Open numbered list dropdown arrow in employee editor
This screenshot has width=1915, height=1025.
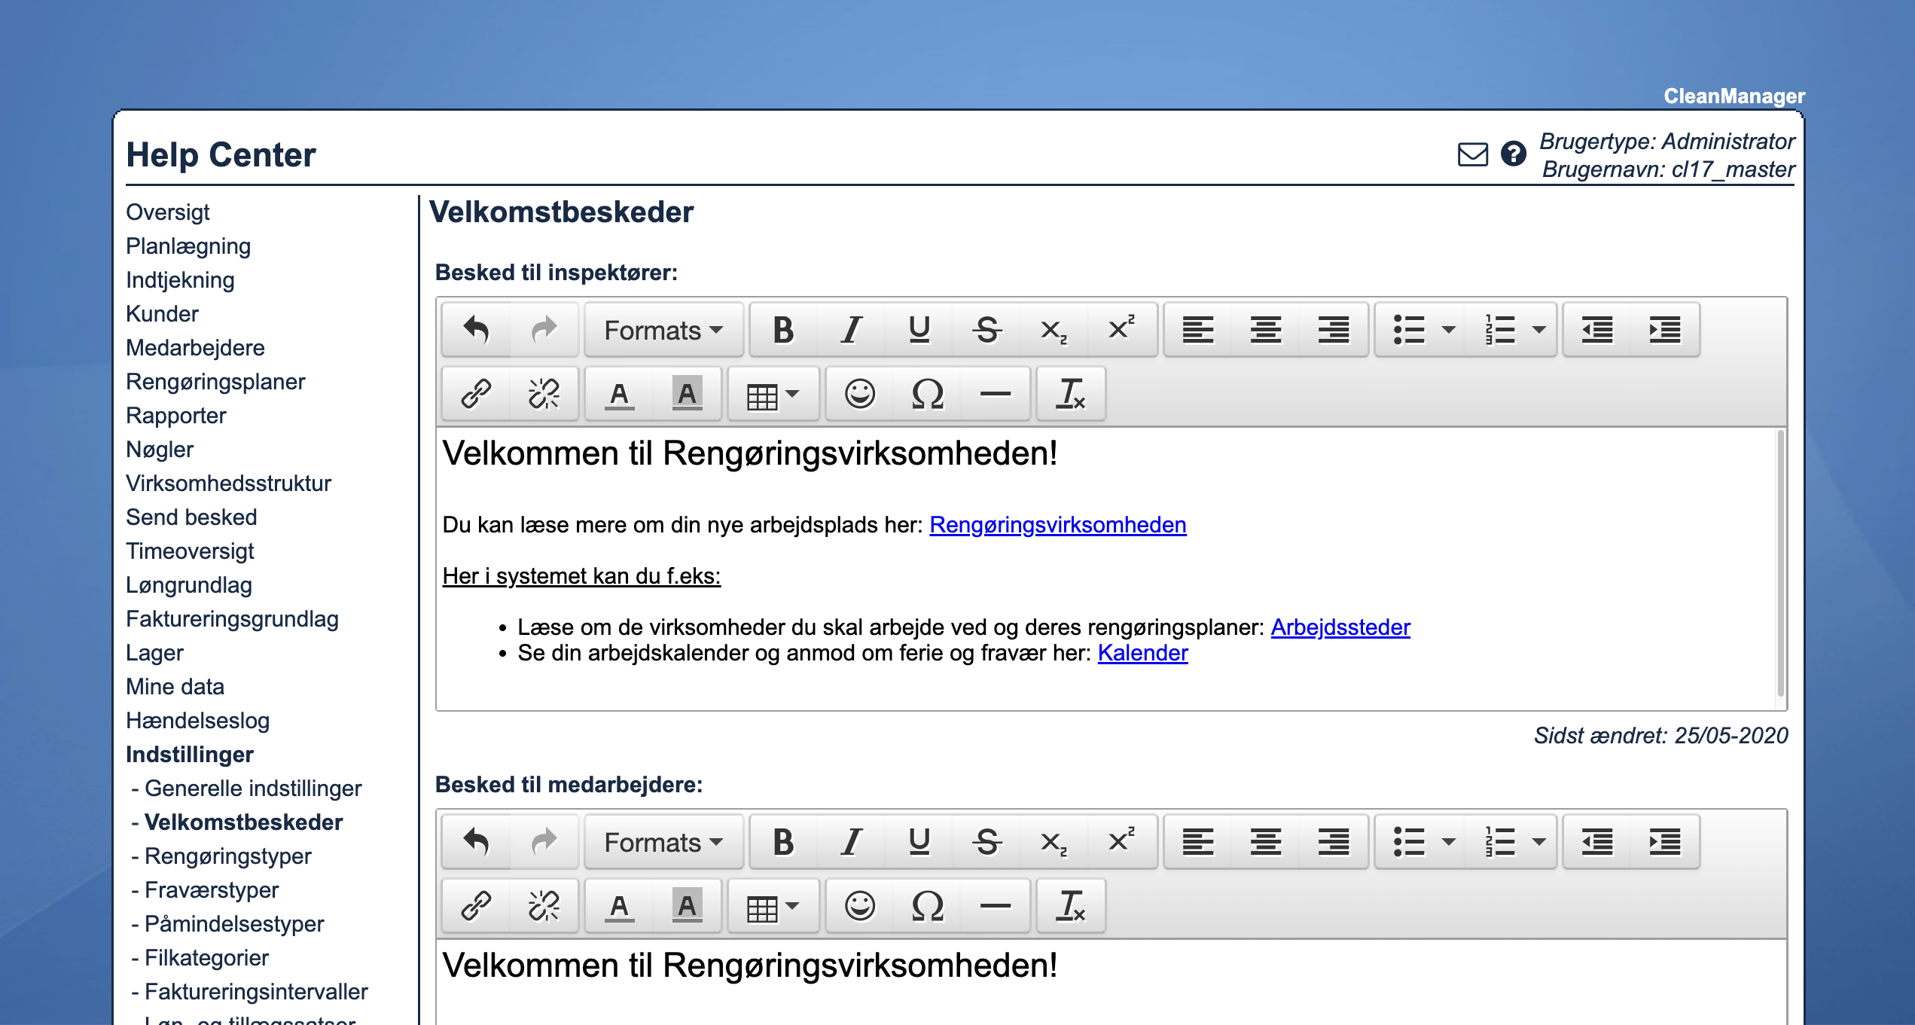point(1539,842)
